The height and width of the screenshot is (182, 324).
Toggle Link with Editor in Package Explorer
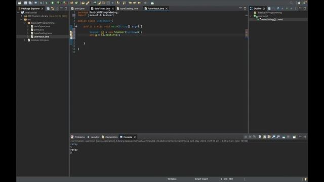pos(53,9)
